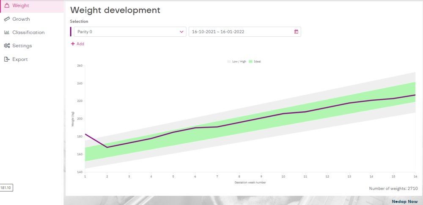423x205 pixels.
Task: Click the Growth ruler icon
Action: click(x=7, y=19)
